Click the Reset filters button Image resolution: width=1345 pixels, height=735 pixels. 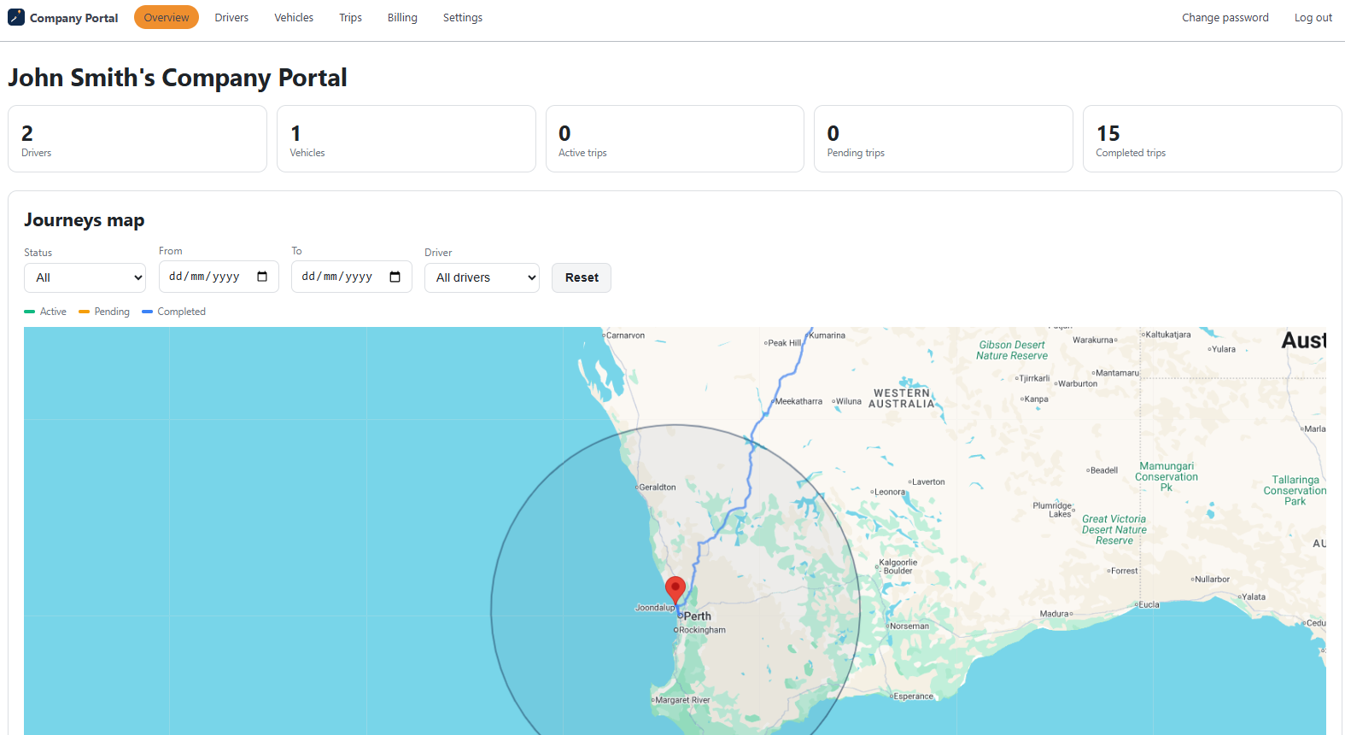pos(582,277)
